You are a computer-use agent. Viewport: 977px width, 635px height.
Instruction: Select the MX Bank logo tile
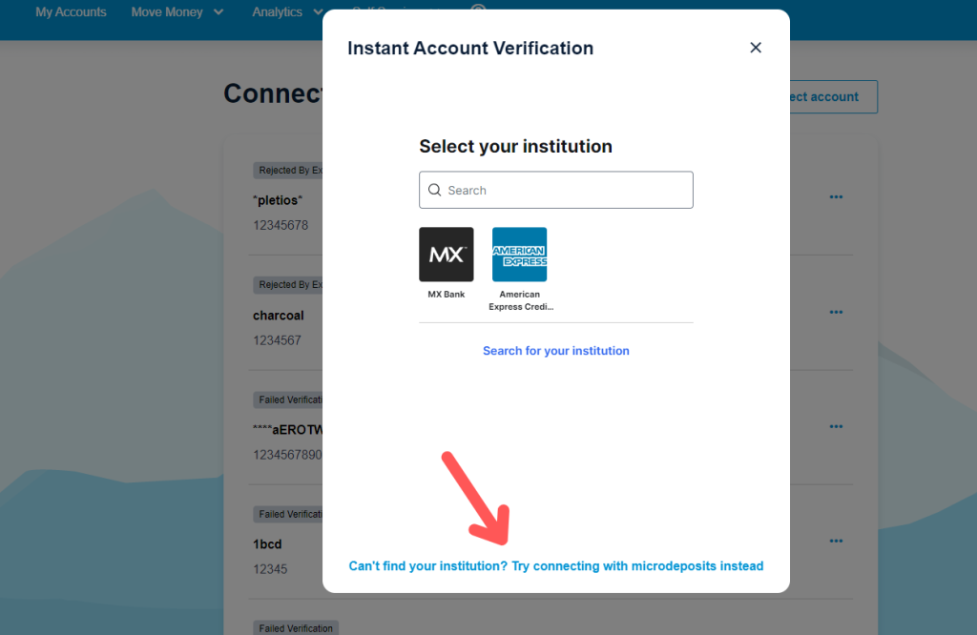pos(447,254)
